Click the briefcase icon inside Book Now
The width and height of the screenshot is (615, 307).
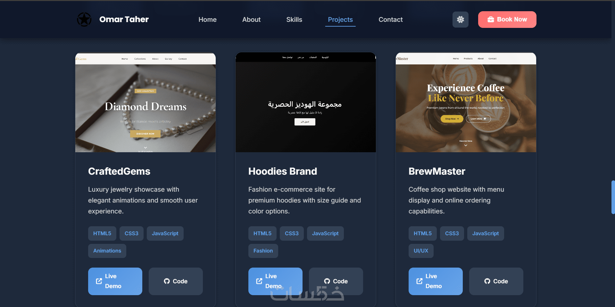tap(491, 20)
